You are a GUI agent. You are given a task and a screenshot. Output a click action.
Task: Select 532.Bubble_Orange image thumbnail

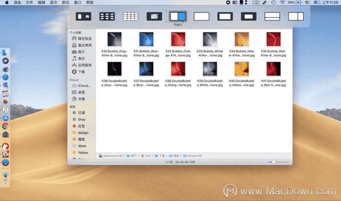pos(178,39)
